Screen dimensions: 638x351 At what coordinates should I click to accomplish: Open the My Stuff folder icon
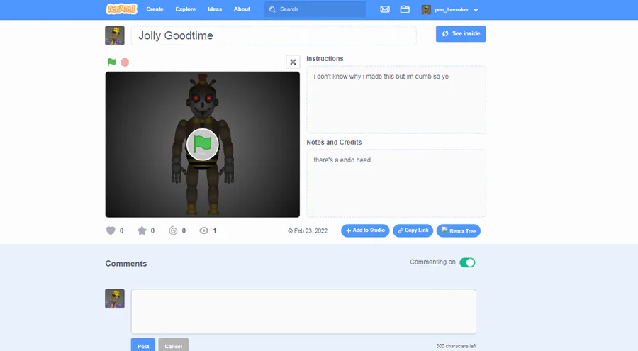[405, 9]
